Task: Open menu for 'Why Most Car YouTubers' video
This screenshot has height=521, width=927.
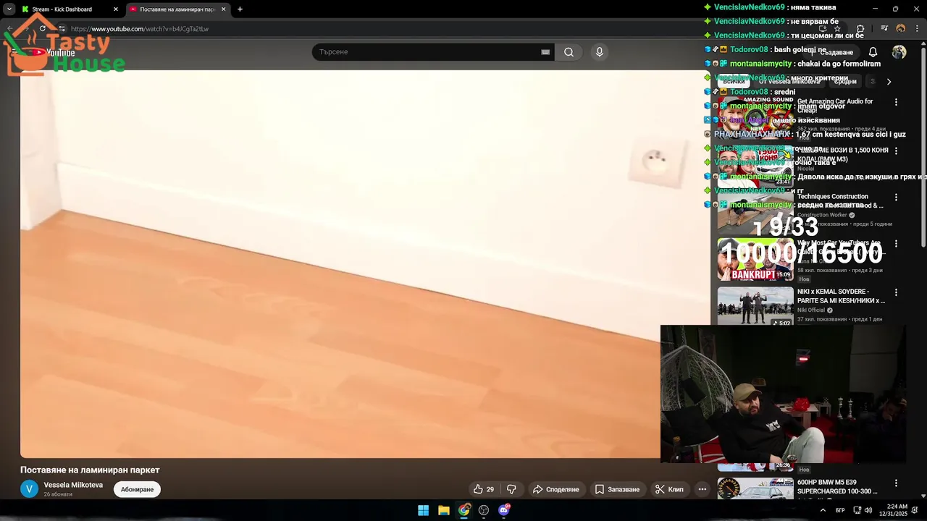Action: pos(896,244)
